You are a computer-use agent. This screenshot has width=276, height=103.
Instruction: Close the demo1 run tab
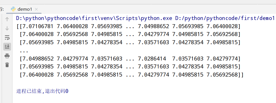click(x=36, y=9)
